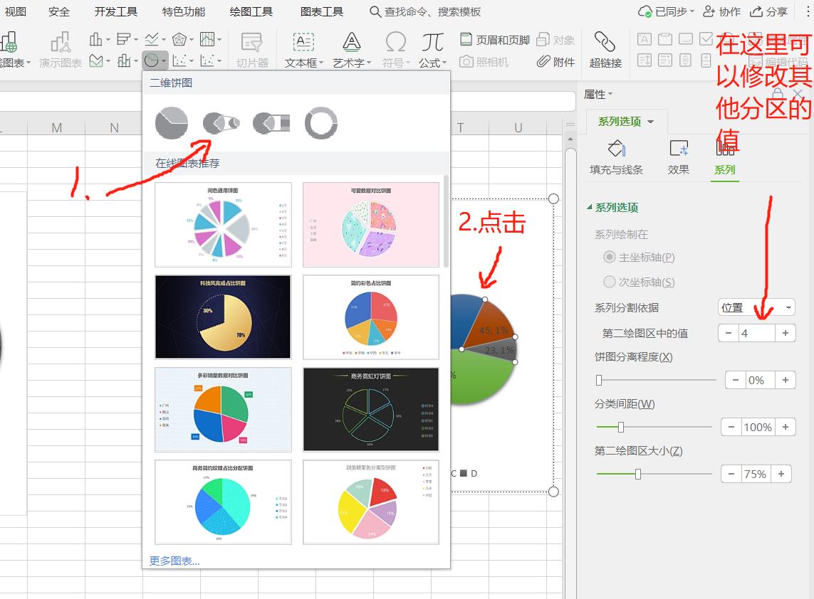Viewport: 814px width, 599px height.
Task: Adjust the 饼图分离程度 slider handle
Action: pyautogui.click(x=599, y=380)
